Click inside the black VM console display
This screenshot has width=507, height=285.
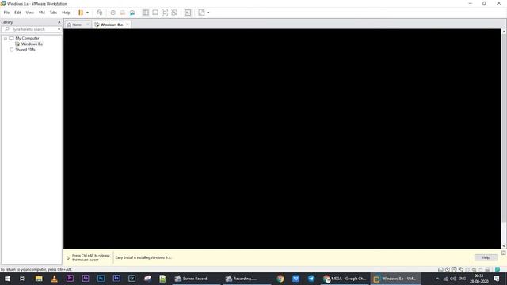(282, 139)
